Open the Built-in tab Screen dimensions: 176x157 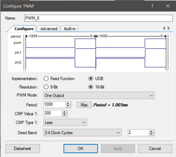70,29
